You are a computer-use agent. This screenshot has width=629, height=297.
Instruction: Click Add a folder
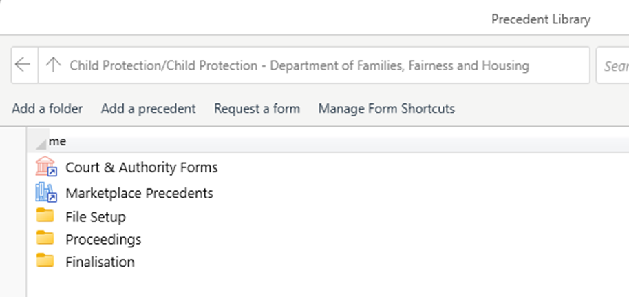coord(47,108)
